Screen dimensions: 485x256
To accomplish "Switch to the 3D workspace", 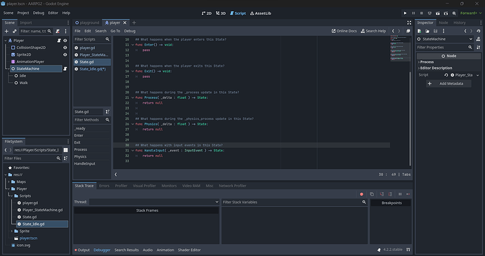I will (221, 13).
